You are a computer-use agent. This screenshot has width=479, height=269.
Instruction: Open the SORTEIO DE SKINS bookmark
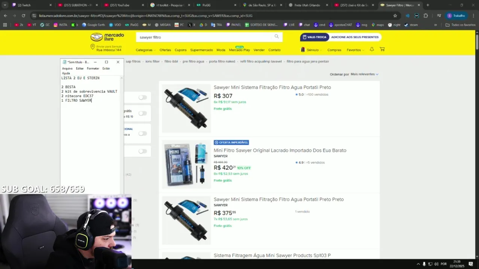(262, 25)
